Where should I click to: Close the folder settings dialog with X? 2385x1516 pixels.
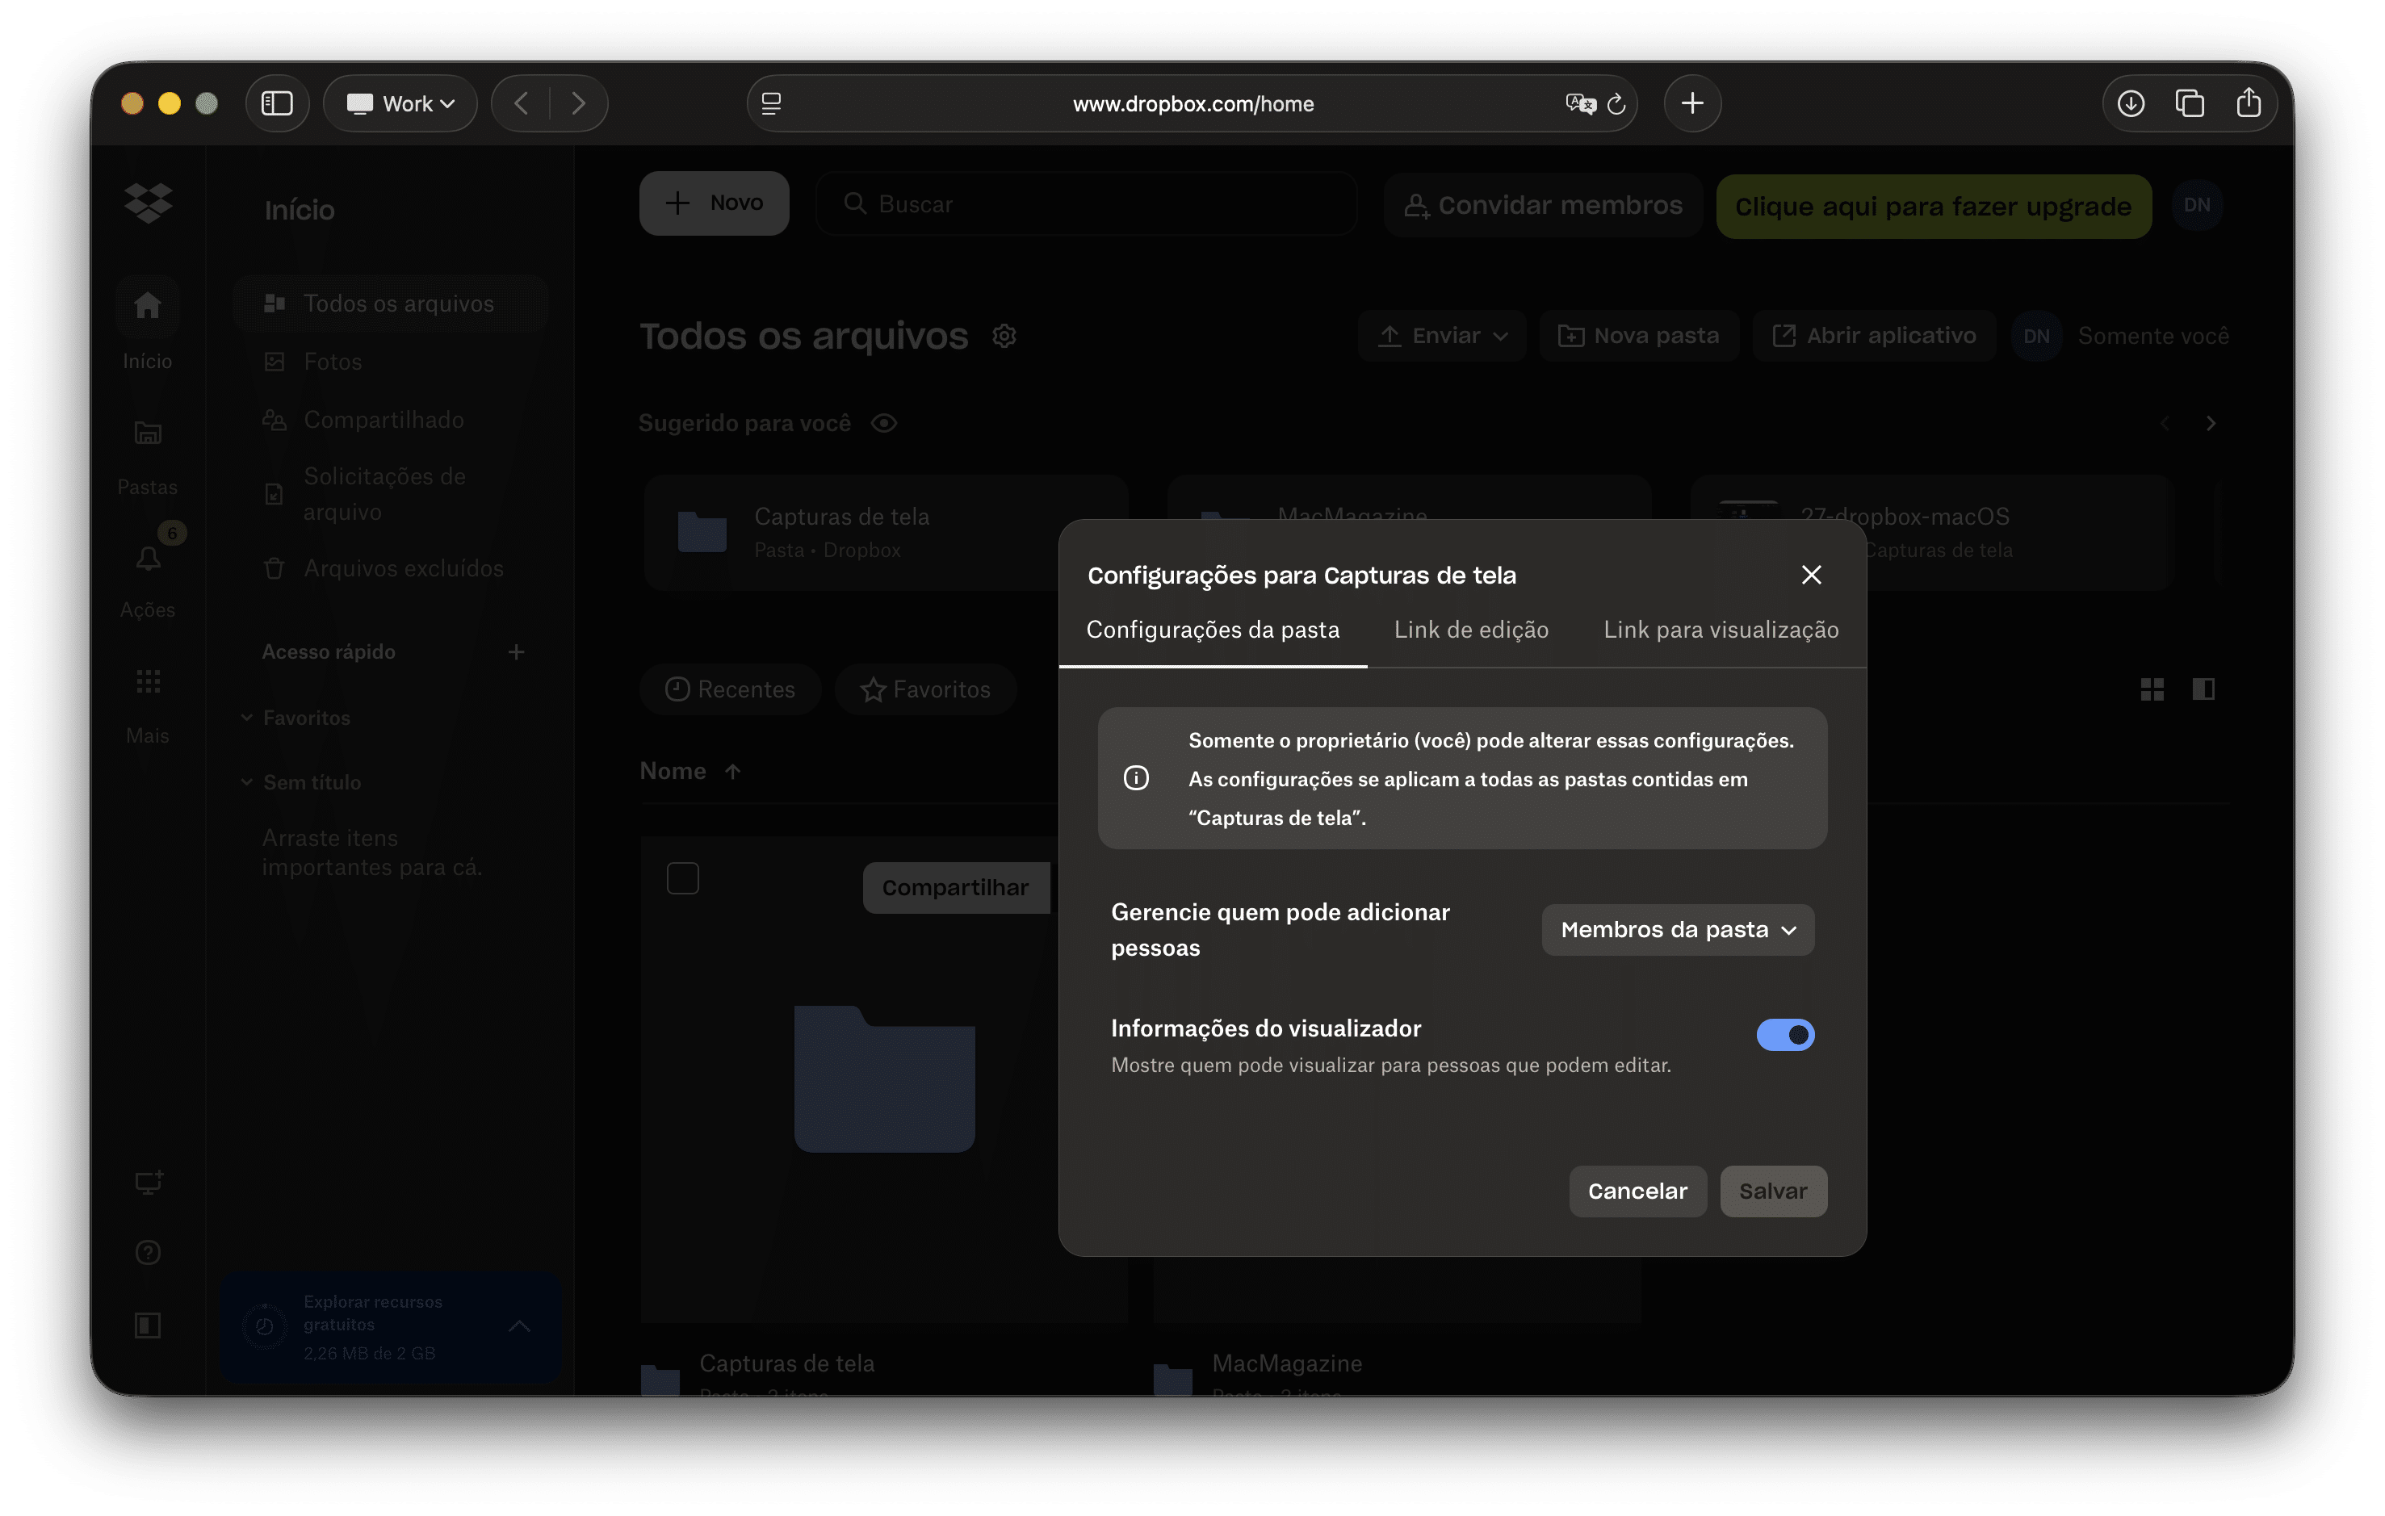tap(1810, 574)
